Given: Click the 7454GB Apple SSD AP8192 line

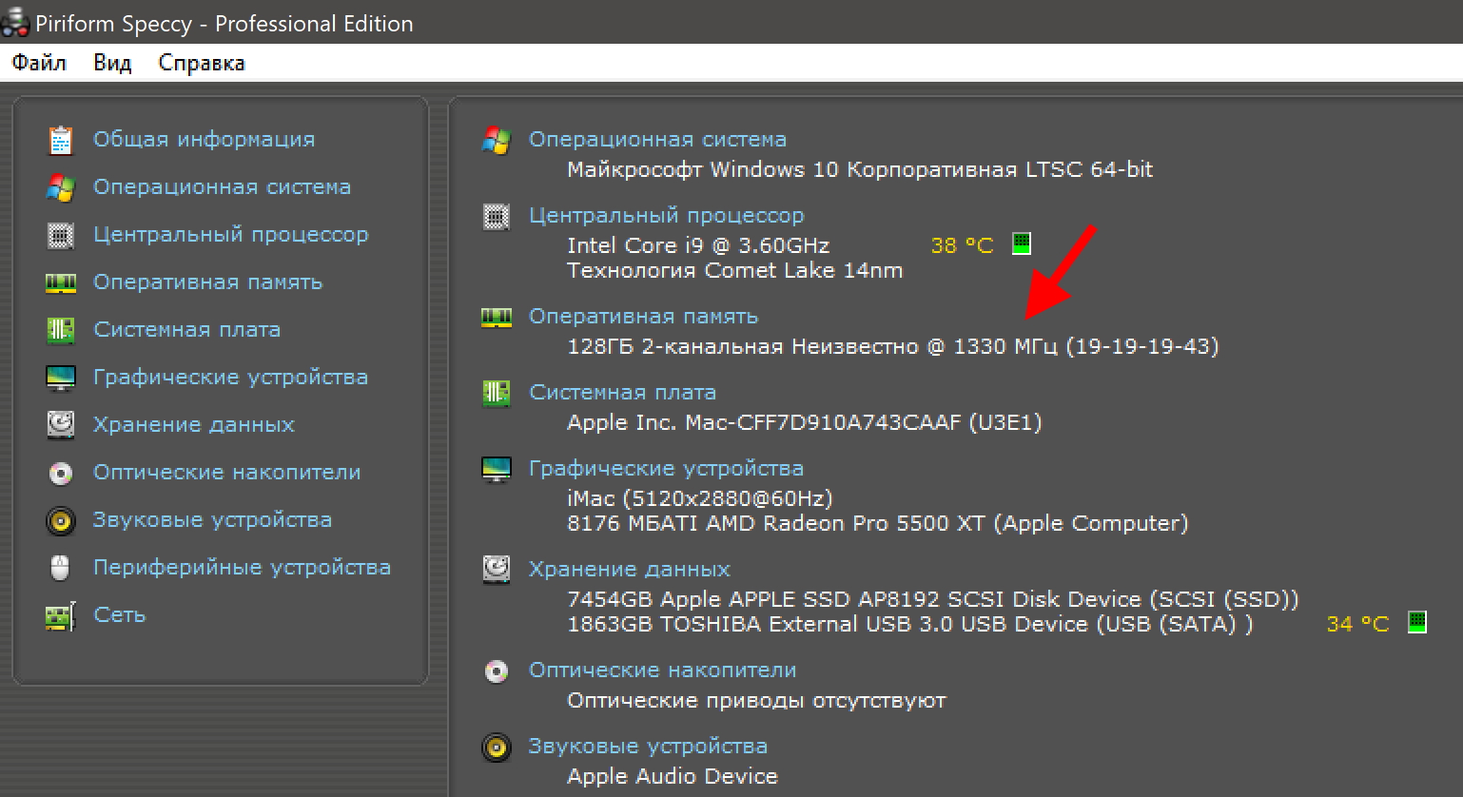Looking at the screenshot, I should point(932,599).
